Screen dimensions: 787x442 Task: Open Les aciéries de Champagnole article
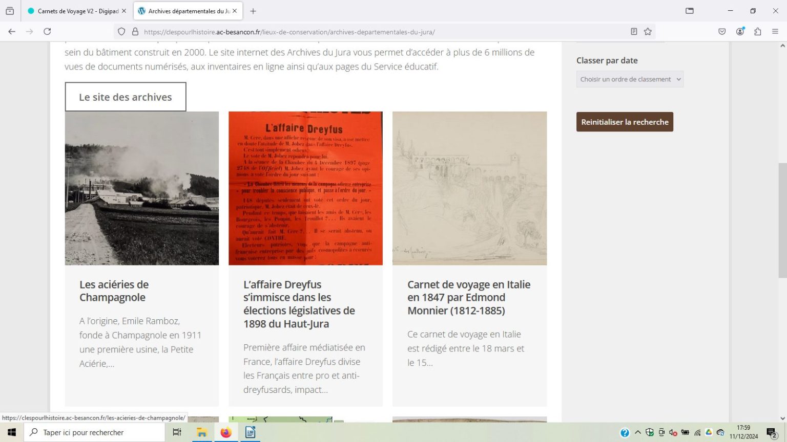(114, 291)
